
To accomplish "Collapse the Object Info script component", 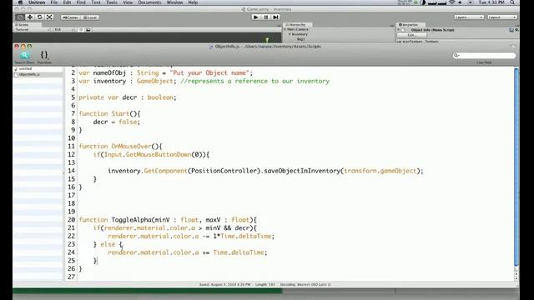I will [x=399, y=30].
